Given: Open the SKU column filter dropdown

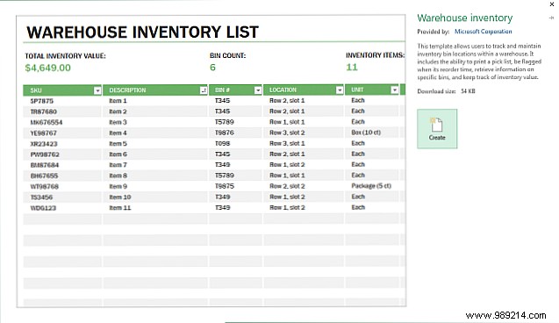Looking at the screenshot, I should click(97, 90).
